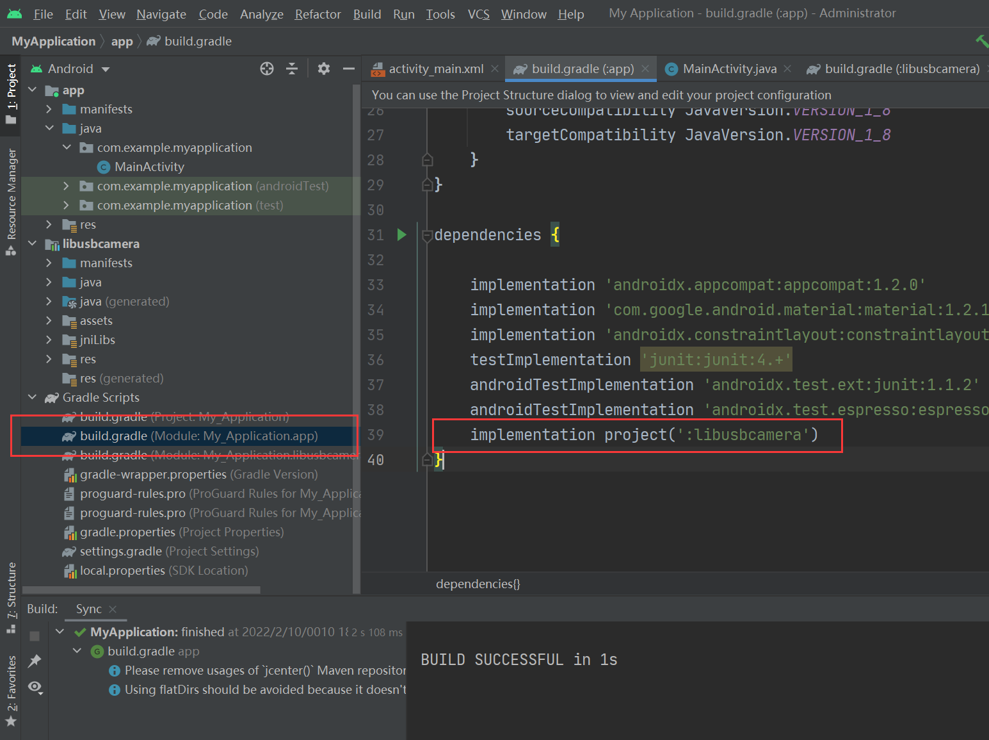Expand the jniLibs folder
This screenshot has height=740, width=989.
[49, 340]
